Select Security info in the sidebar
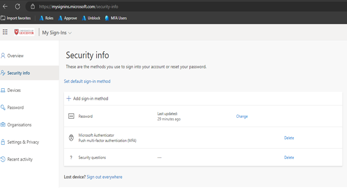The height and width of the screenshot is (188, 347). click(x=29, y=73)
